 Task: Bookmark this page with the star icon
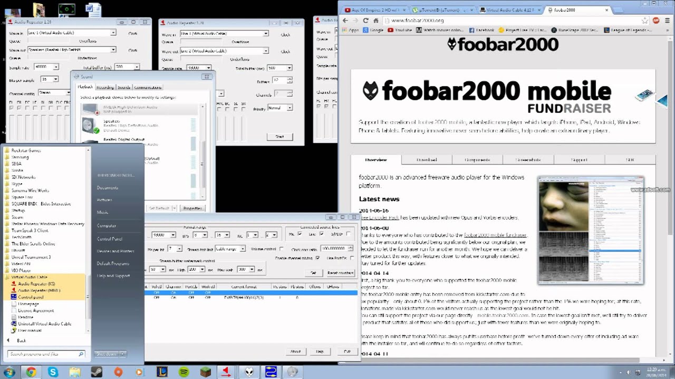[x=645, y=21]
